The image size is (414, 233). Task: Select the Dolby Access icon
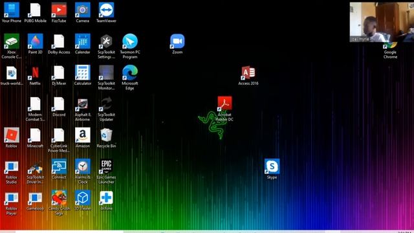[x=59, y=41]
